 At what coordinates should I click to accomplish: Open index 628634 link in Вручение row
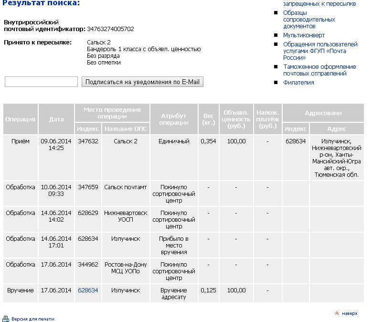point(88,290)
